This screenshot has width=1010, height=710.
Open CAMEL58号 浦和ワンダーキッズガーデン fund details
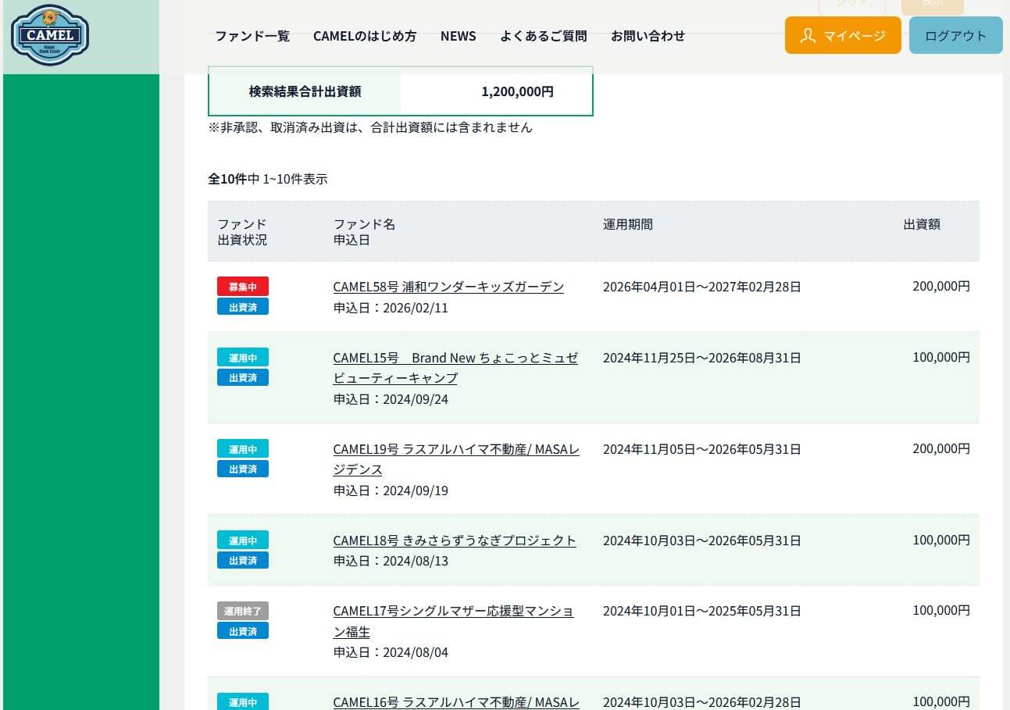(x=448, y=287)
